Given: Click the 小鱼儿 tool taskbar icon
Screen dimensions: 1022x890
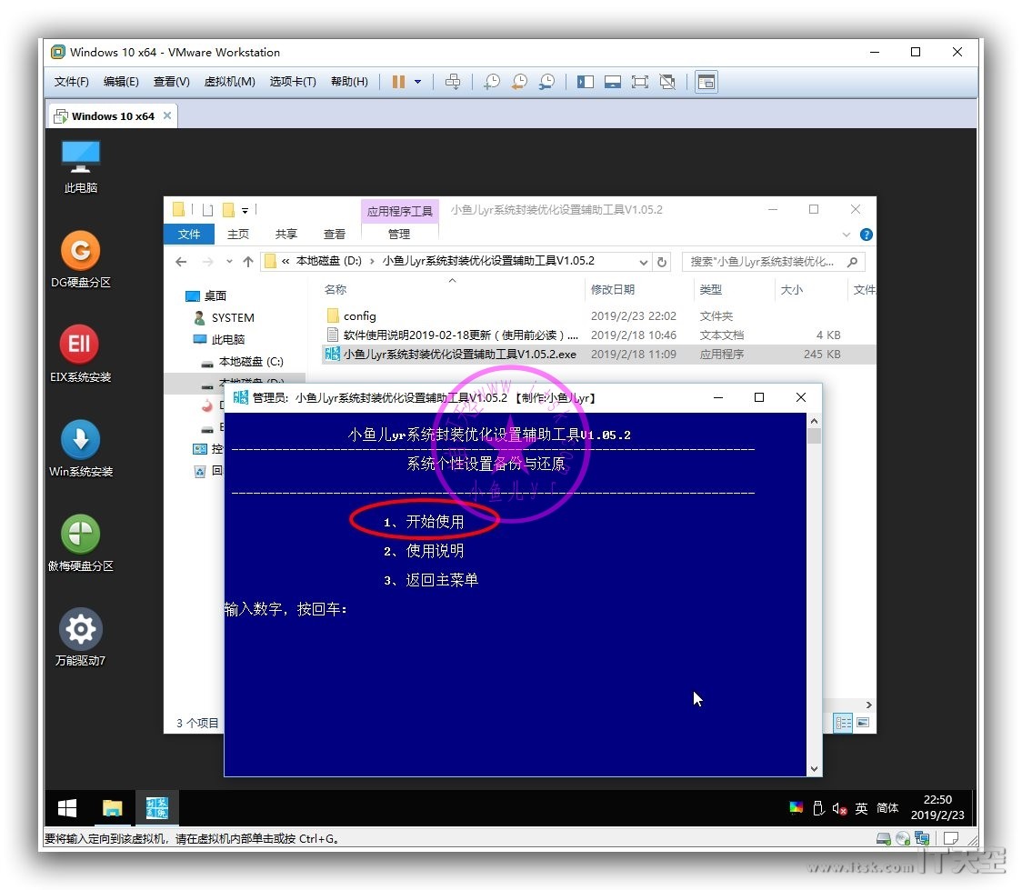Looking at the screenshot, I should (x=157, y=808).
